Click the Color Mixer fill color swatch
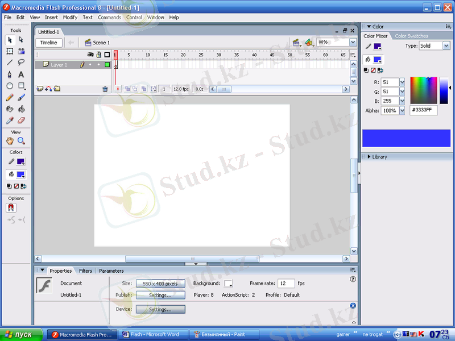Screen dimensions: 455x341 (378, 60)
